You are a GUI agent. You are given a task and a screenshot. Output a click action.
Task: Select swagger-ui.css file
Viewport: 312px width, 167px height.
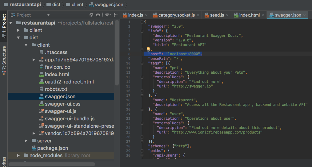(x=62, y=104)
